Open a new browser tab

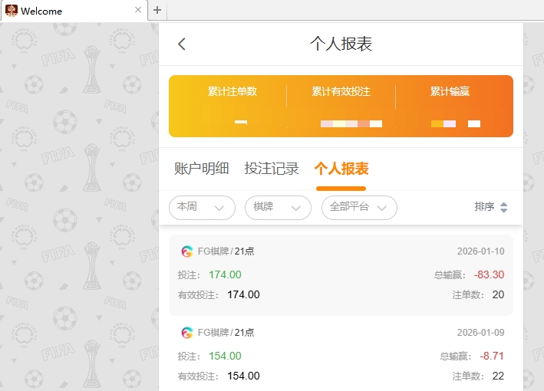[157, 10]
